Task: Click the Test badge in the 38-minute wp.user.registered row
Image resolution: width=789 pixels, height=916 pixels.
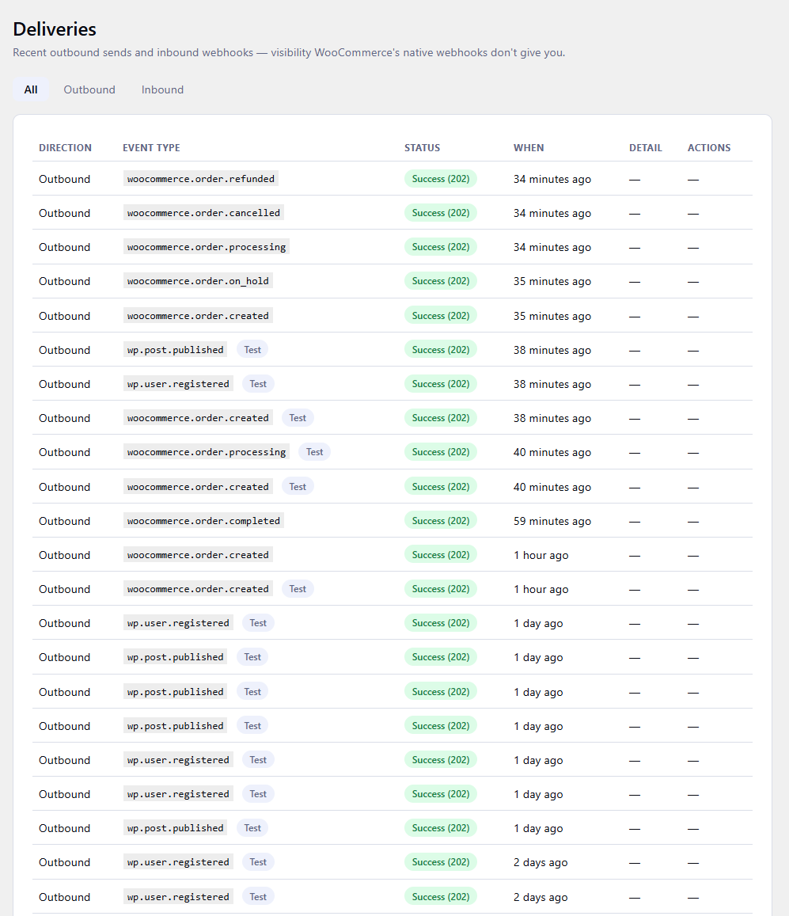Action: 258,384
